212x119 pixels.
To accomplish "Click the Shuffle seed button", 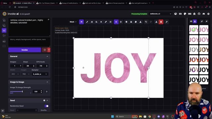I will pyautogui.click(x=43, y=110).
